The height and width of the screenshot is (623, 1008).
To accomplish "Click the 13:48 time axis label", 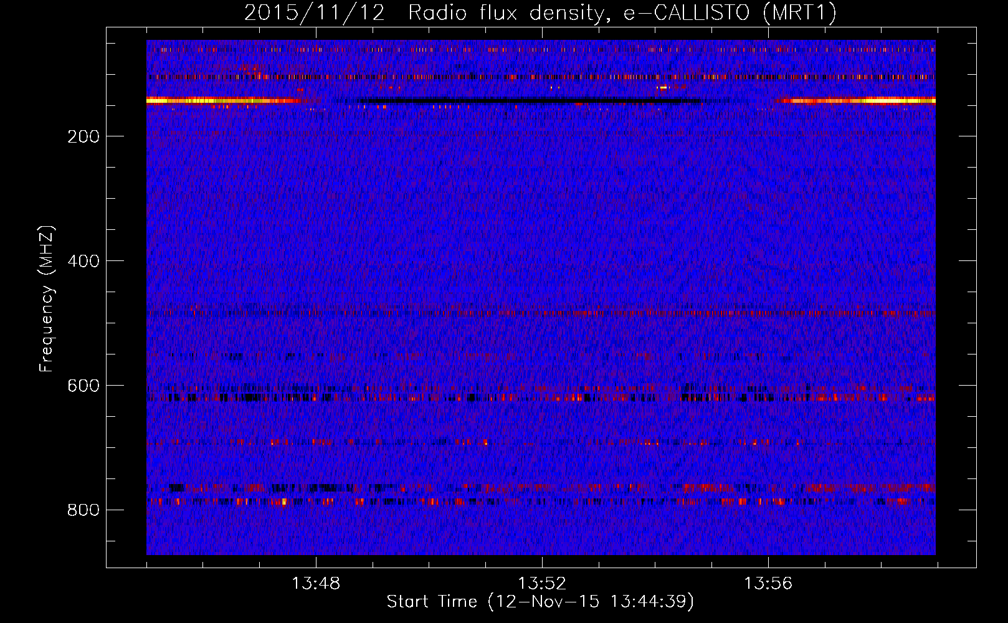I will click(x=316, y=583).
